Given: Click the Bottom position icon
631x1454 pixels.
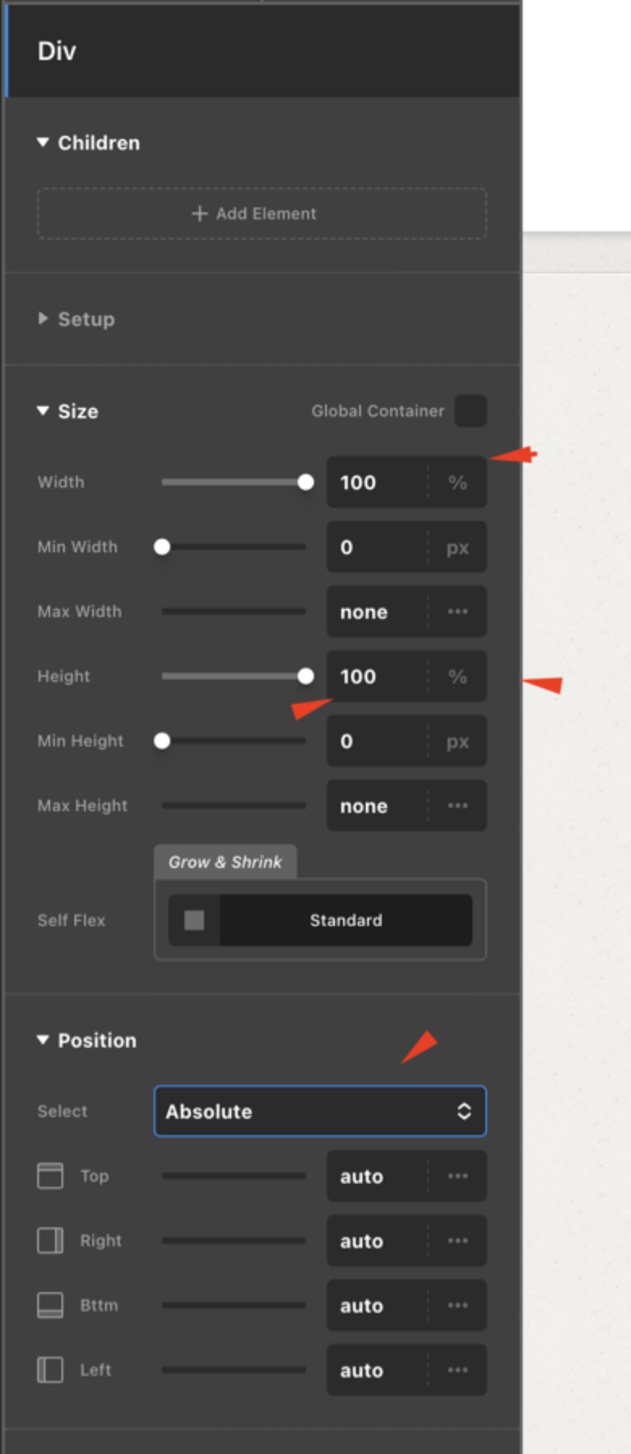Looking at the screenshot, I should [50, 1305].
